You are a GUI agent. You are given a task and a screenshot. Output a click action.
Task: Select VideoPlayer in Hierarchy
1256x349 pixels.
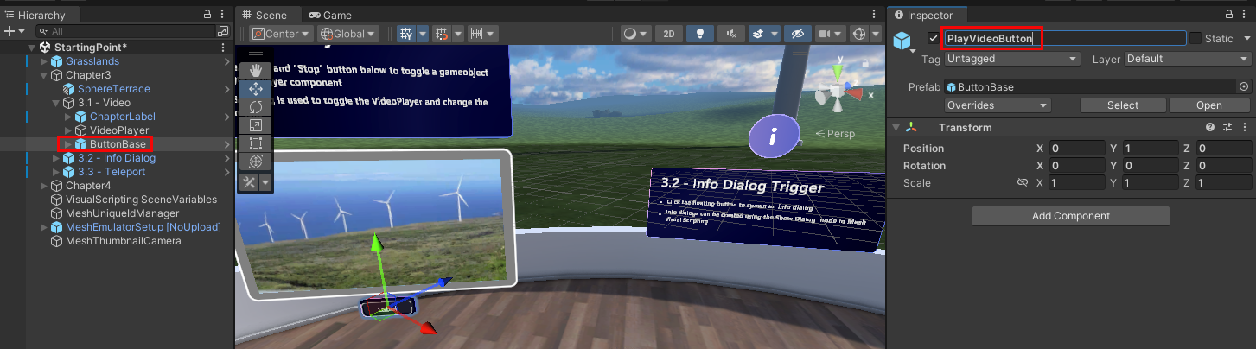point(119,130)
